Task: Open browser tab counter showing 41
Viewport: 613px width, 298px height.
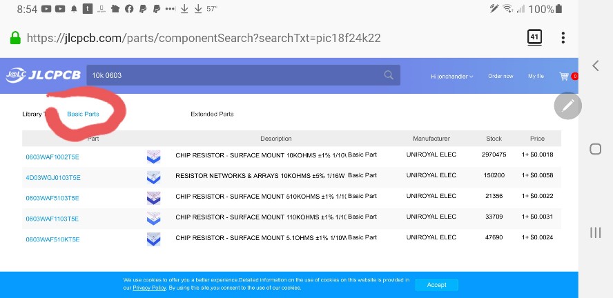Action: coord(534,37)
